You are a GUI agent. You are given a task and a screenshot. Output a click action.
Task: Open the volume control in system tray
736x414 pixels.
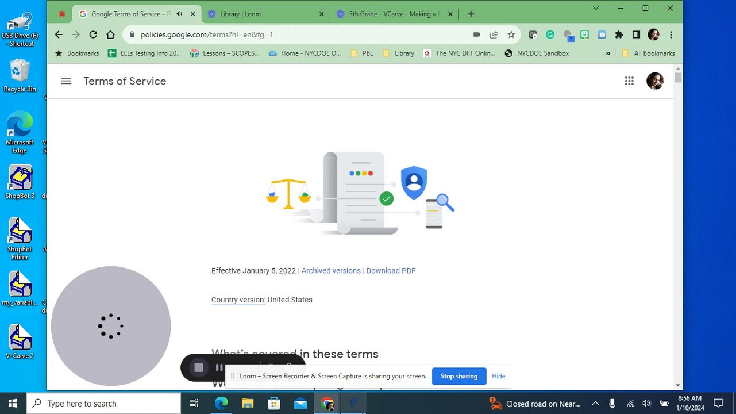(x=647, y=403)
